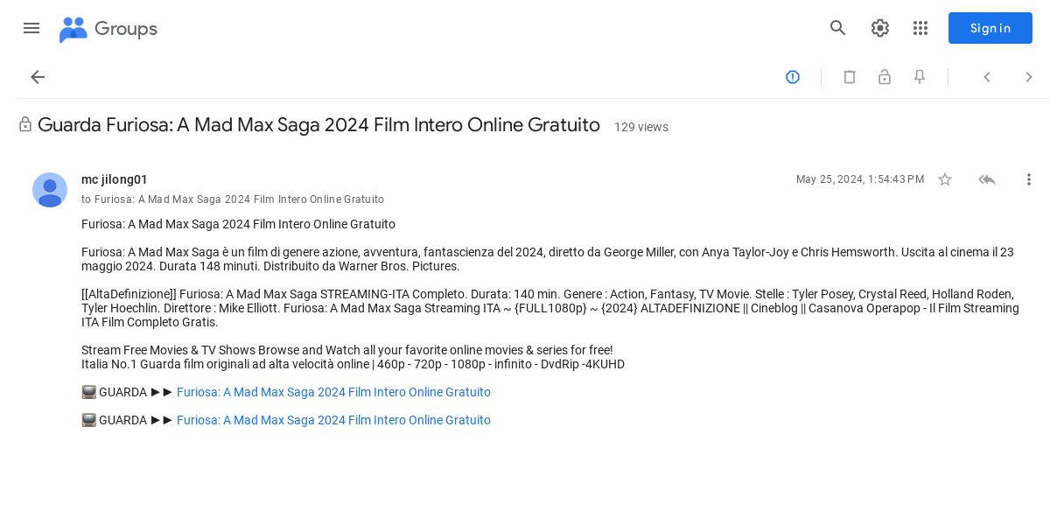Click mc jilong01's profile avatar

point(50,190)
